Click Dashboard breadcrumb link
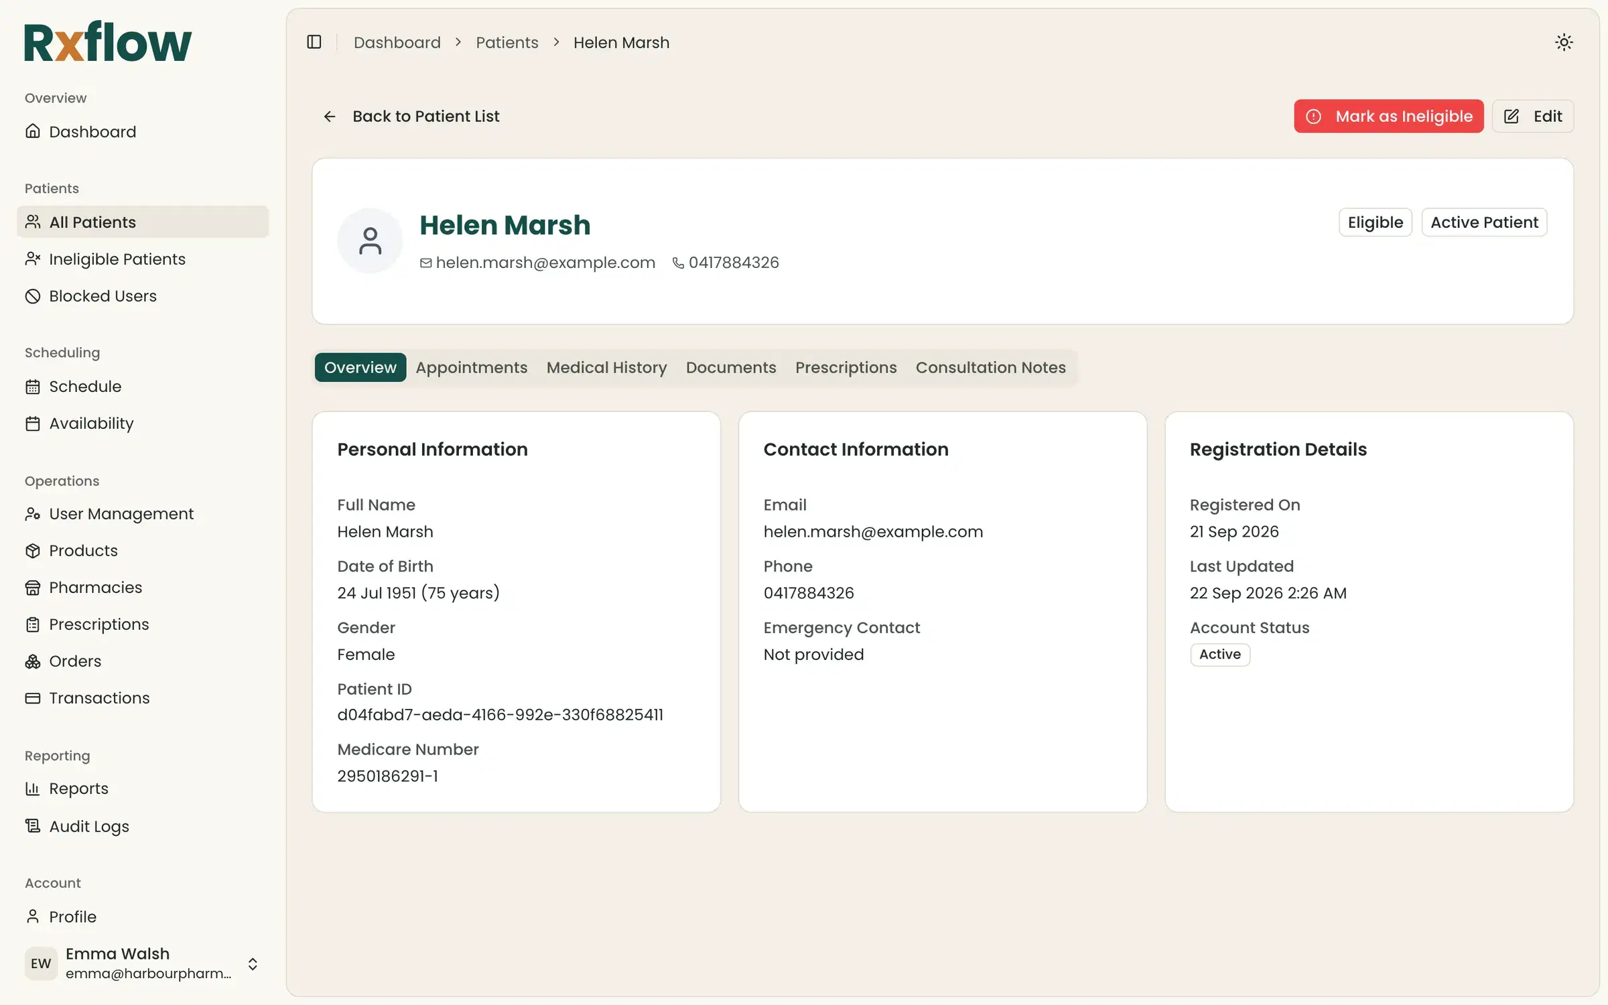This screenshot has height=1005, width=1608. point(397,42)
